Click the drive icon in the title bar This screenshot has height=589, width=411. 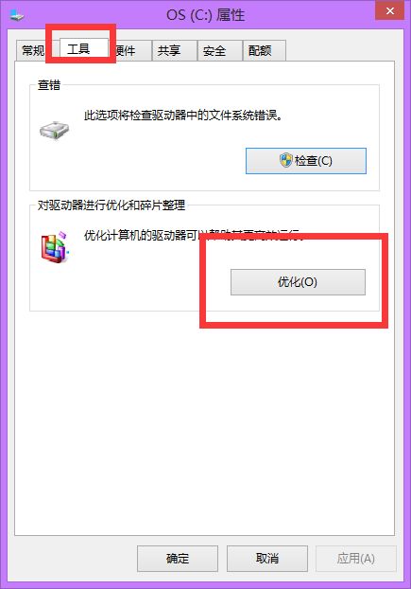pyautogui.click(x=16, y=16)
